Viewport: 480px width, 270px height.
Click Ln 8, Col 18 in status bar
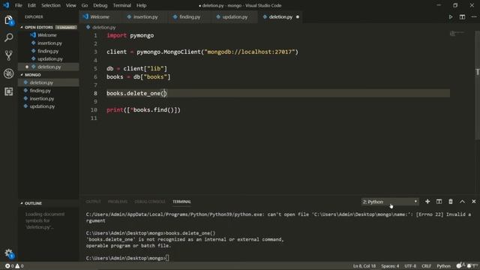coord(364,266)
